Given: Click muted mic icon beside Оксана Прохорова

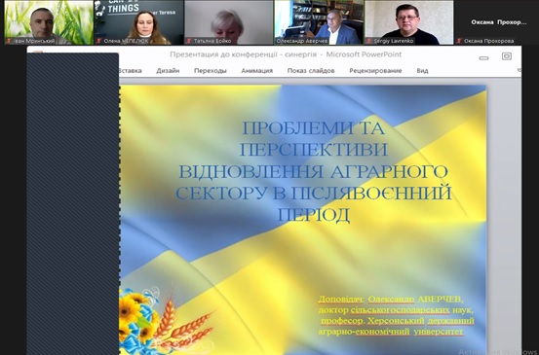Looking at the screenshot, I should (x=459, y=41).
